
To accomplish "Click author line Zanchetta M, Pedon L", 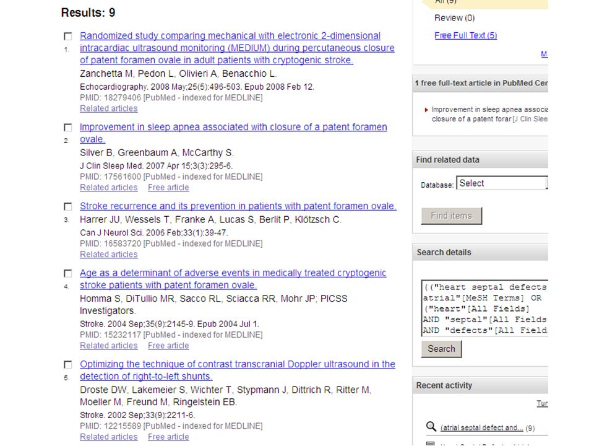I will (178, 74).
